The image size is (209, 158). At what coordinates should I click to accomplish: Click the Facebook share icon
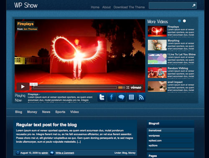coord(111,97)
